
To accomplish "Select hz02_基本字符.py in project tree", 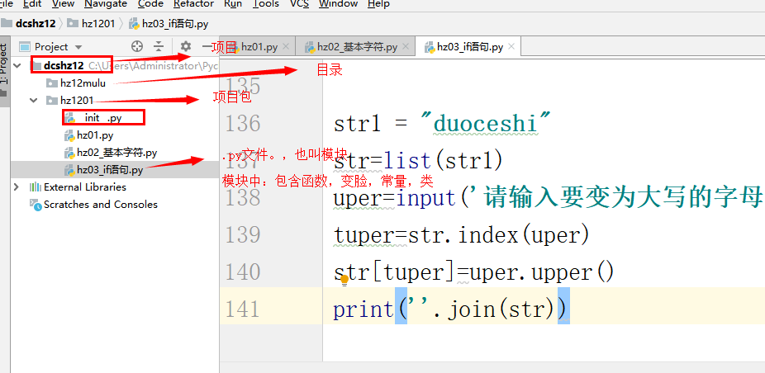I will pos(116,153).
